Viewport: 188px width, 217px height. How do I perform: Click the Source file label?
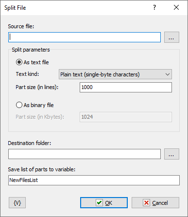[21, 26]
